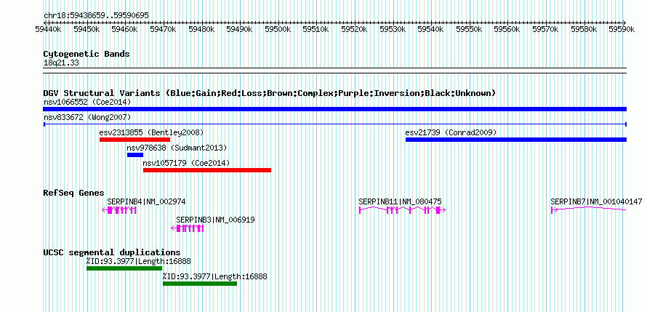Viewport: 647px width, 312px height.
Task: Click the 59500k ruler tick label
Action: [x=279, y=29]
